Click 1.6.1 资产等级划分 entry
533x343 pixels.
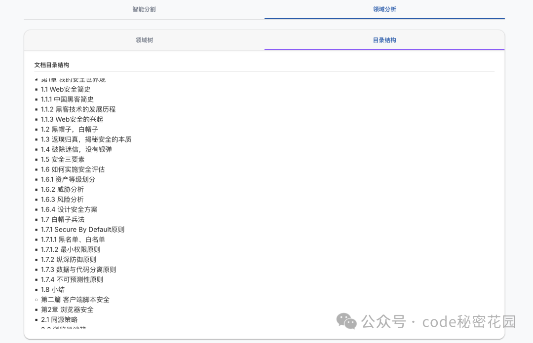tap(68, 179)
